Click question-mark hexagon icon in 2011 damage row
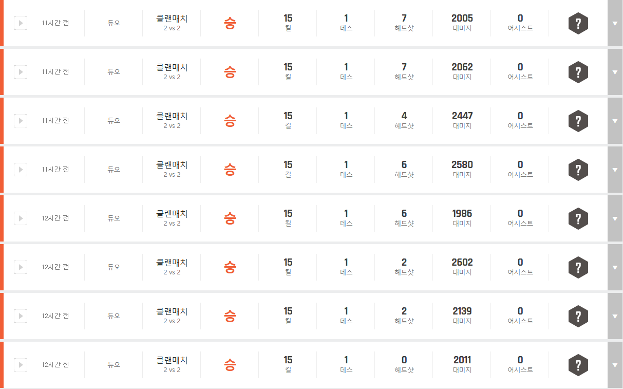This screenshot has width=623, height=389. (x=578, y=365)
